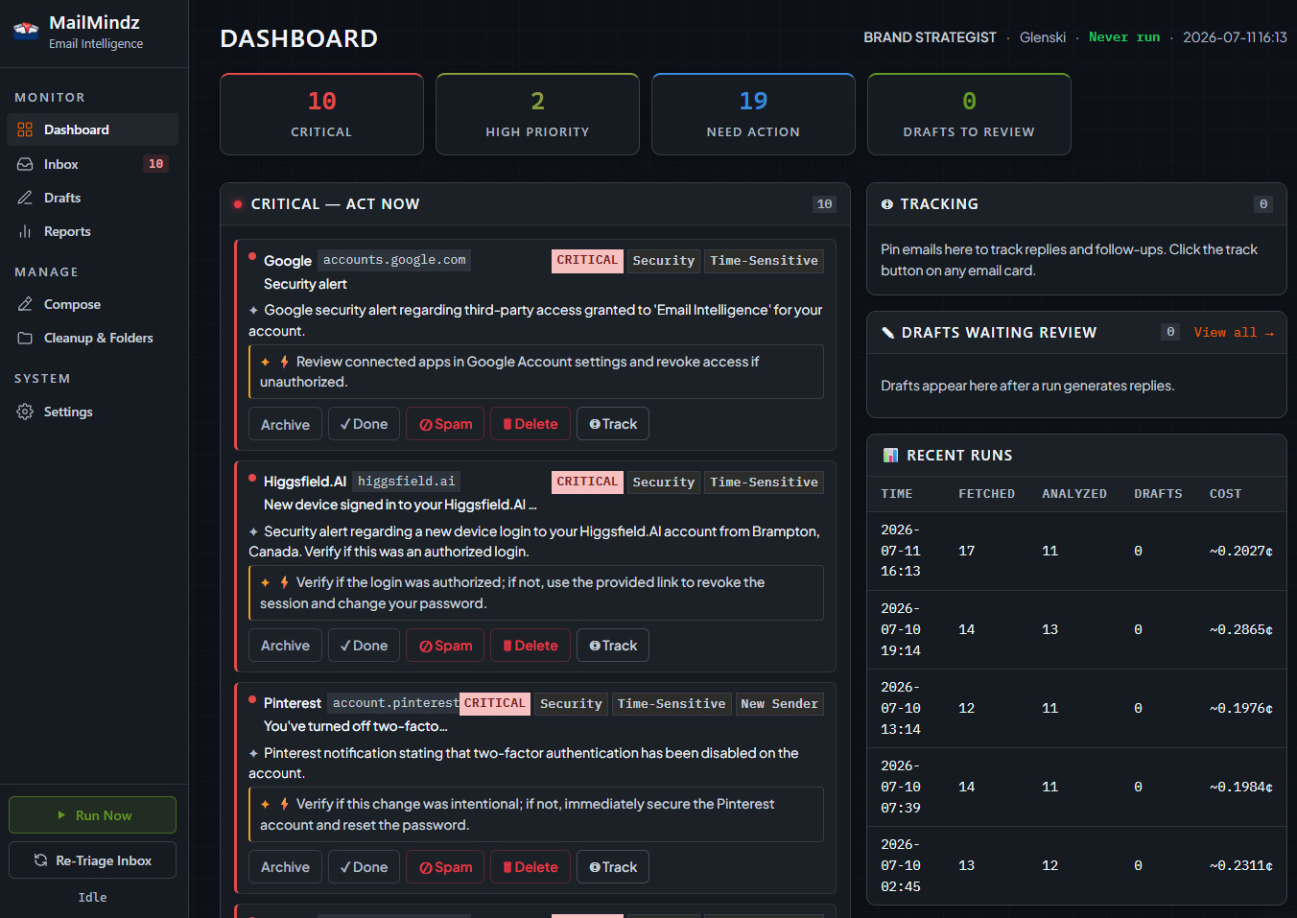Click the play icon on Run Now
The image size is (1297, 918).
click(x=61, y=815)
